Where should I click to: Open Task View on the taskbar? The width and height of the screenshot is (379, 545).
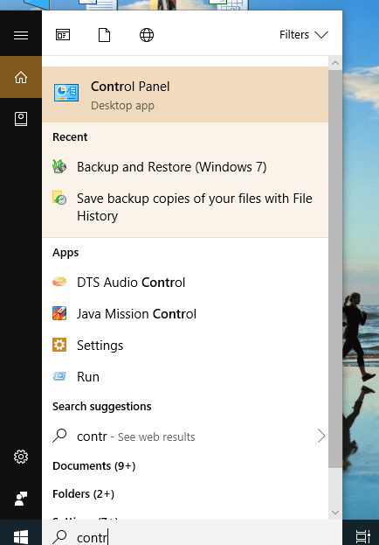point(363,536)
